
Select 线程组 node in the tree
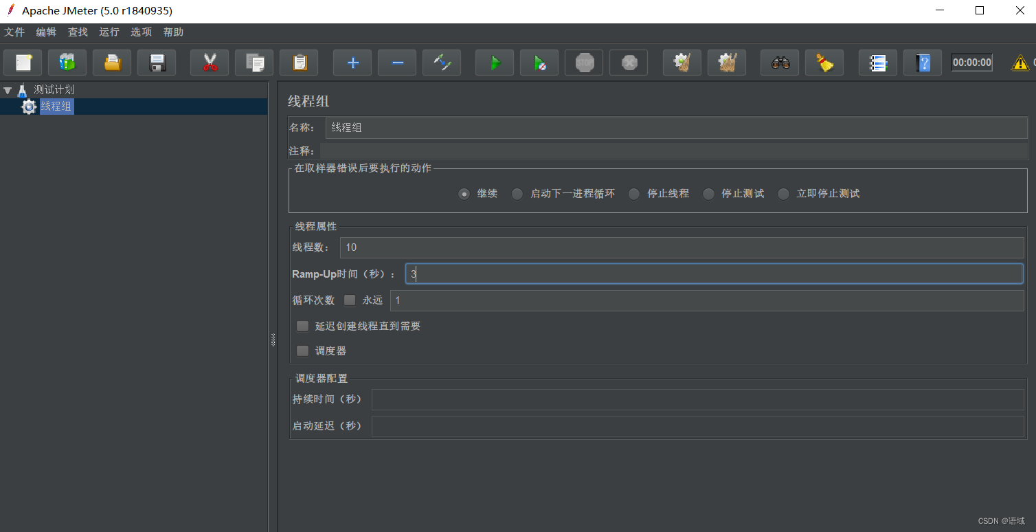pos(56,107)
